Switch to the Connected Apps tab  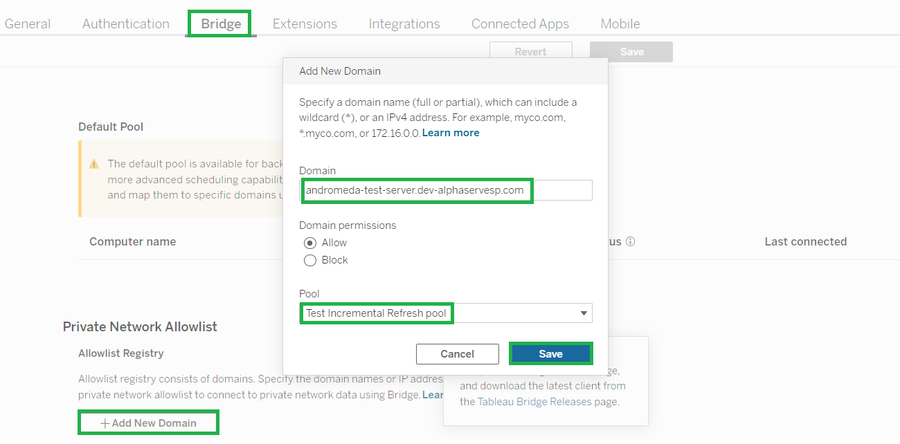click(520, 23)
